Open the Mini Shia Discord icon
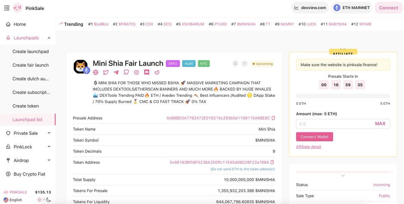Image resolution: width=404 pixels, height=204 pixels. [147, 72]
